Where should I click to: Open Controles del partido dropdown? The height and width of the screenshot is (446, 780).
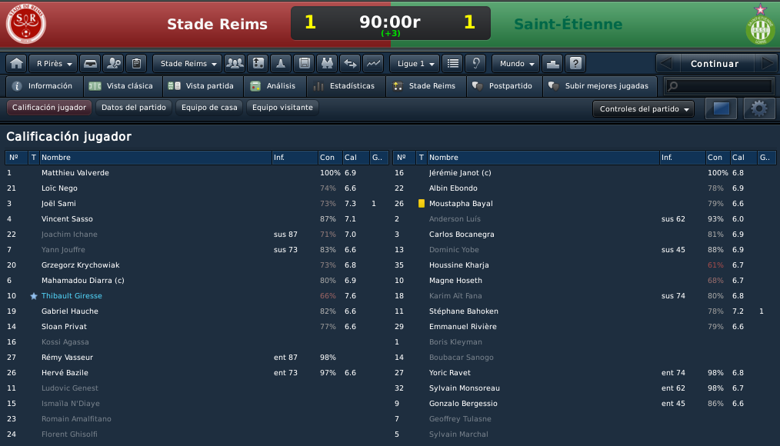coord(644,109)
